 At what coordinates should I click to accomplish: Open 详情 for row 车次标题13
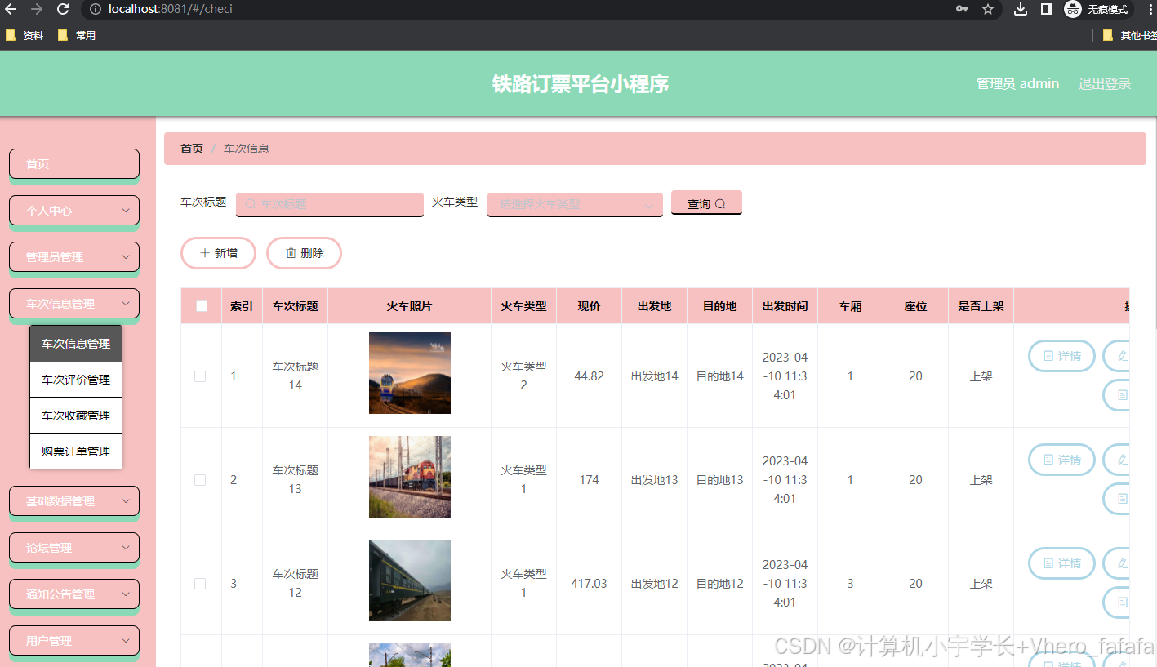[x=1061, y=460]
